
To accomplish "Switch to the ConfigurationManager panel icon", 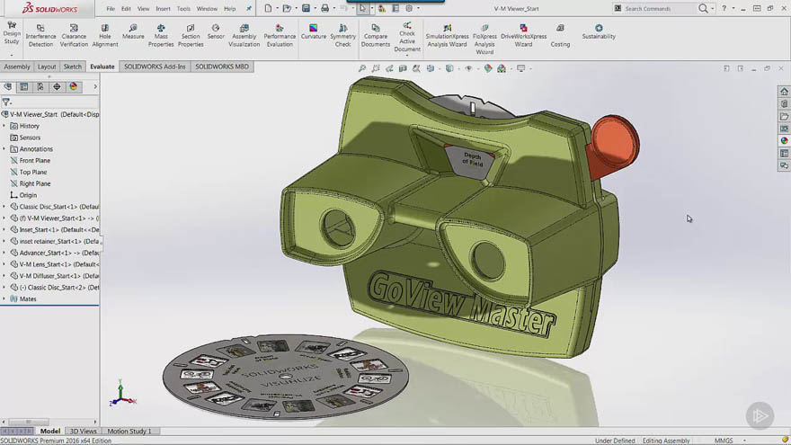I will click(x=40, y=87).
